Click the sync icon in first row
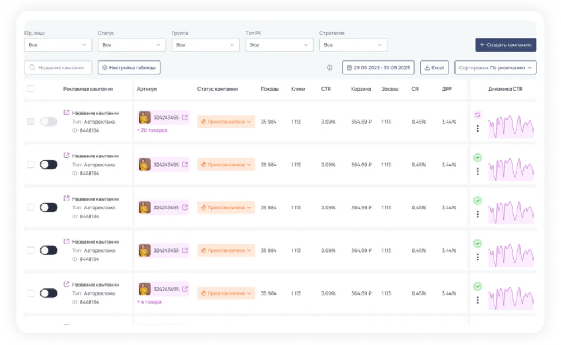Screen dimensions: 561x345 pyautogui.click(x=477, y=115)
